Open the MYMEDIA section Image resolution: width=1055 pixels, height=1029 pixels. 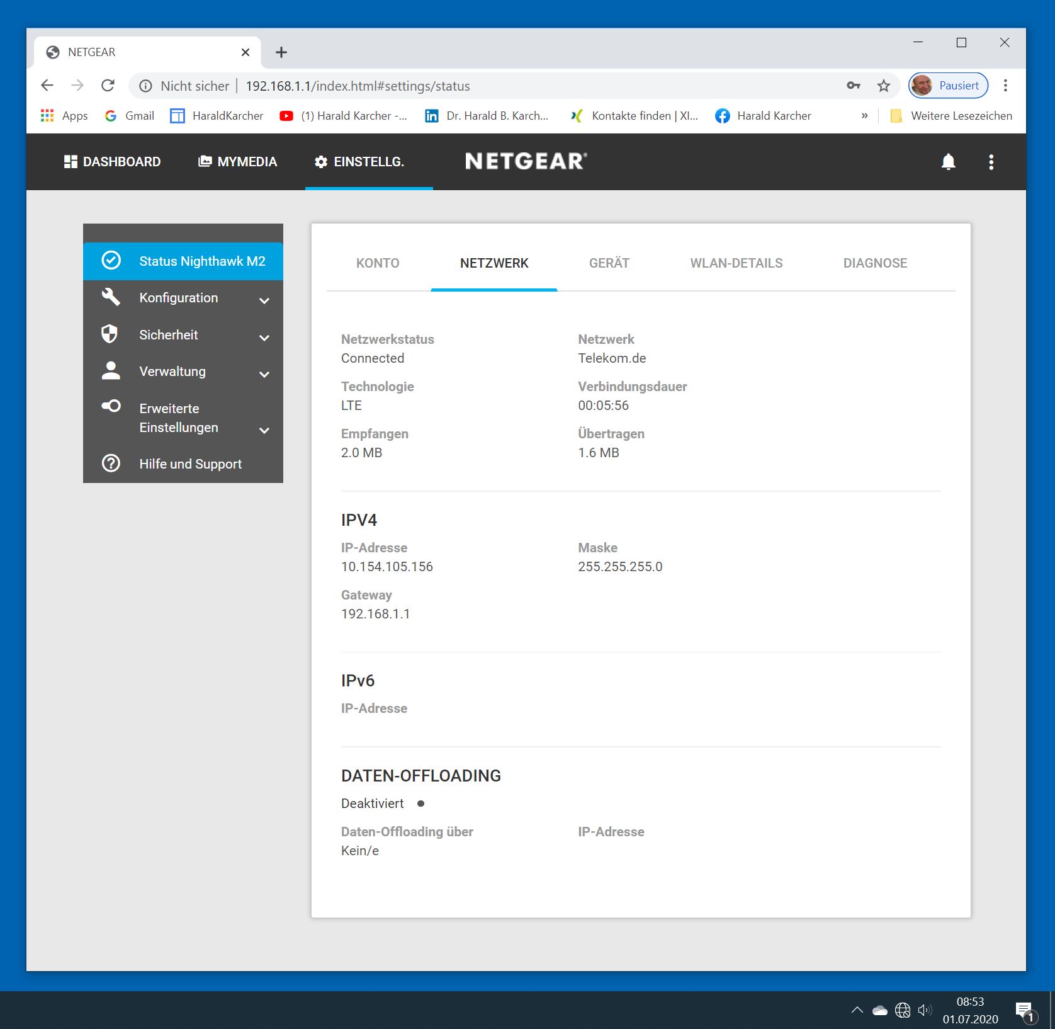238,162
